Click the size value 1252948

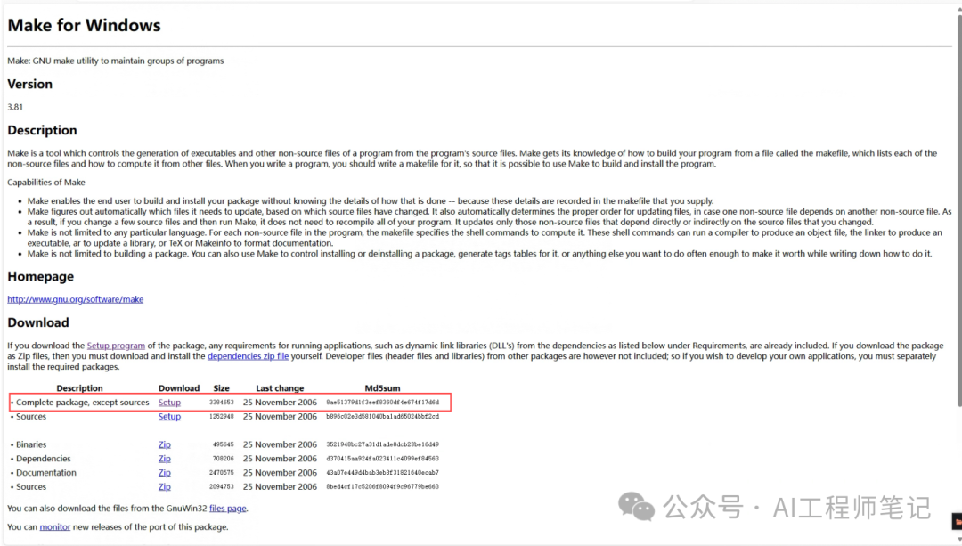(222, 417)
